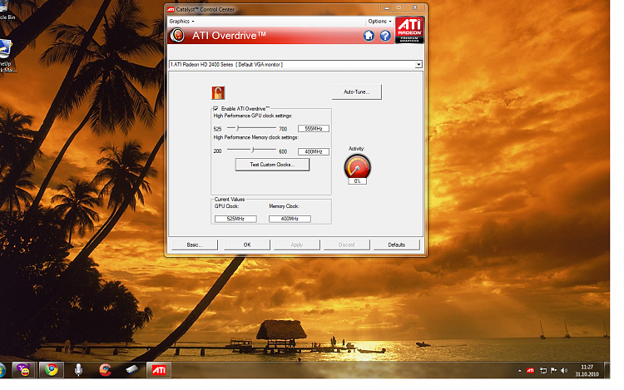Open the Action Center flag icon
This screenshot has width=624, height=390.
coord(553,371)
